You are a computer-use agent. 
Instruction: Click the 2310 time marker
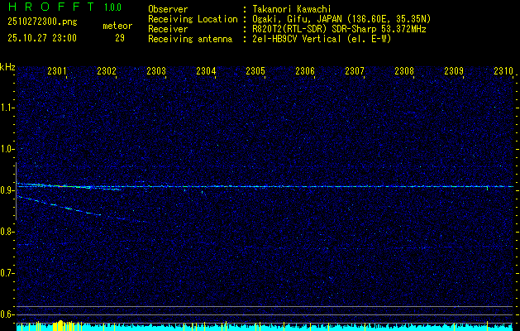pos(503,72)
